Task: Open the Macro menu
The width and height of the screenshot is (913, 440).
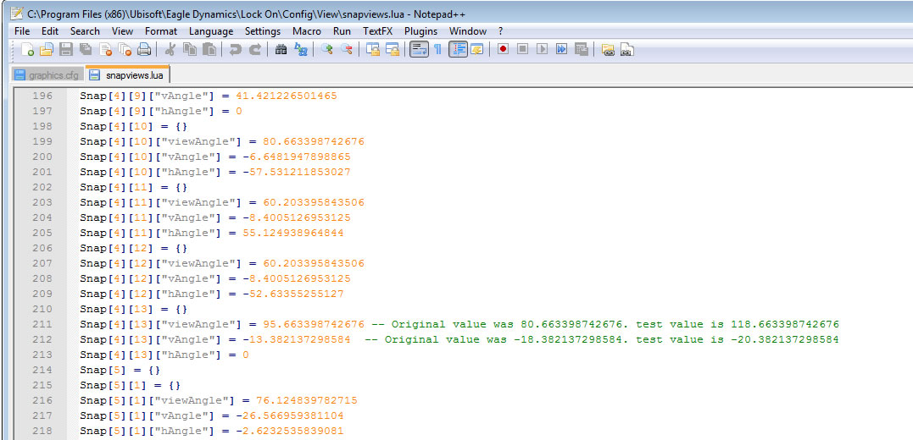Action: tap(306, 31)
